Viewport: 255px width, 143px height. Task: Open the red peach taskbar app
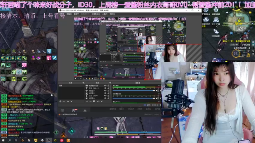(x=62, y=140)
